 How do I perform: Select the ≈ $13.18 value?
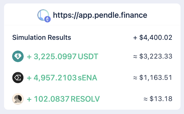158,99
